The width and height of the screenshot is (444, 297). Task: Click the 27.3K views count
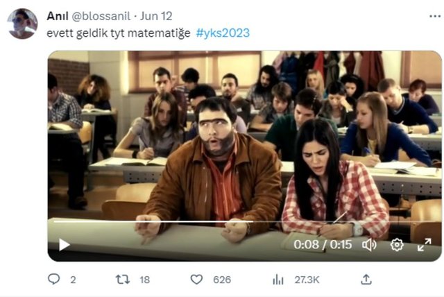[307, 280]
